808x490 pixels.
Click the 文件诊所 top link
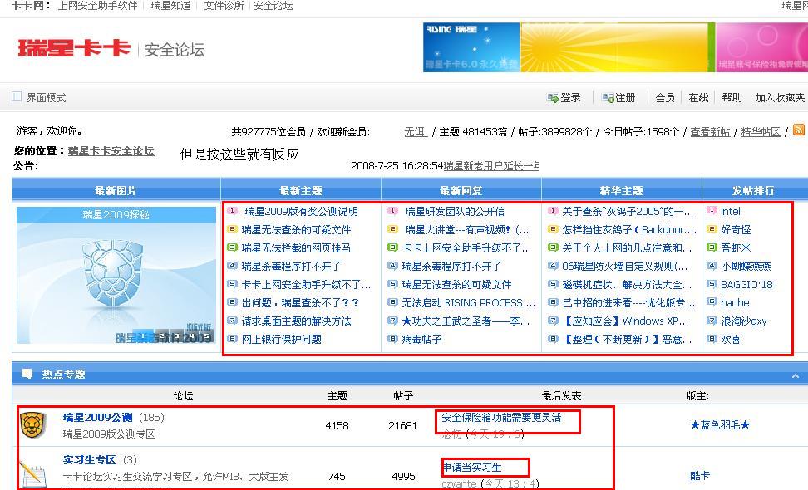224,6
